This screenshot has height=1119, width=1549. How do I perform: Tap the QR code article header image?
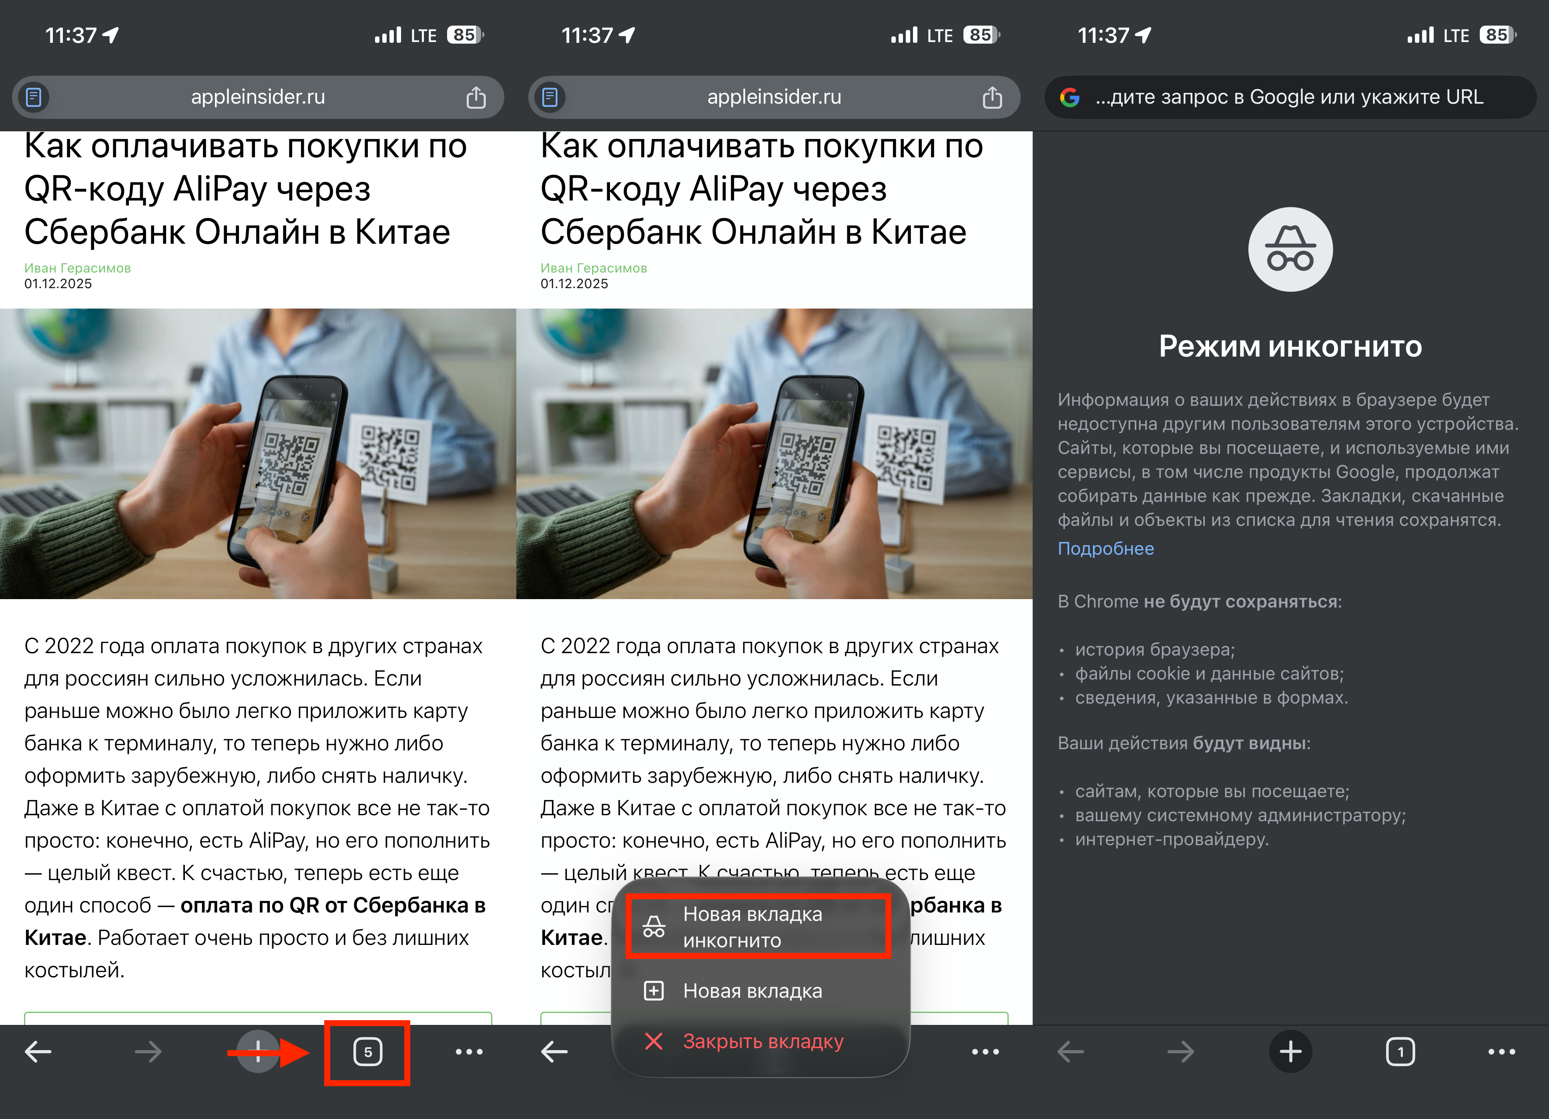(x=257, y=451)
